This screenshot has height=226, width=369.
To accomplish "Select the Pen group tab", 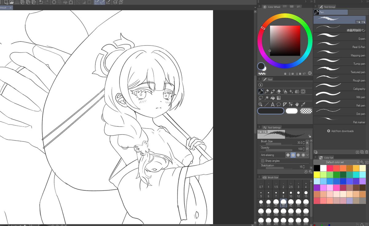I will point(331,12).
